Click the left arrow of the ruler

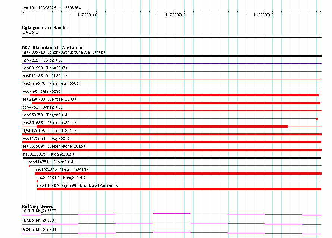coord(24,12)
